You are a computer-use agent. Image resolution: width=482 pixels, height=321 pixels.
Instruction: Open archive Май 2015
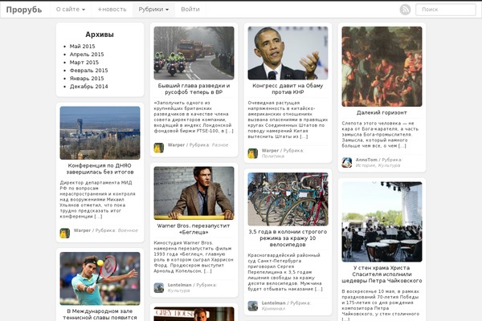pyautogui.click(x=83, y=47)
